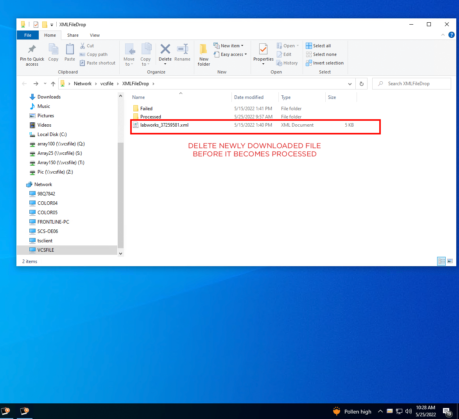Click vcsfile in the address breadcrumb
459x419 pixels.
[x=107, y=84]
